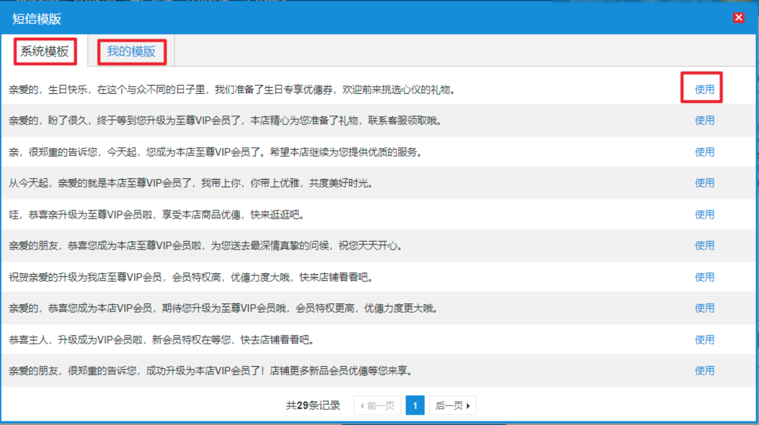759x425 pixels.
Task: Use the 期待您升级为至尊VIP template
Action: (704, 308)
